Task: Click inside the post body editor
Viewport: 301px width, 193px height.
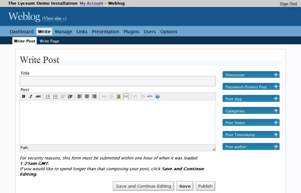Action: [x=118, y=122]
